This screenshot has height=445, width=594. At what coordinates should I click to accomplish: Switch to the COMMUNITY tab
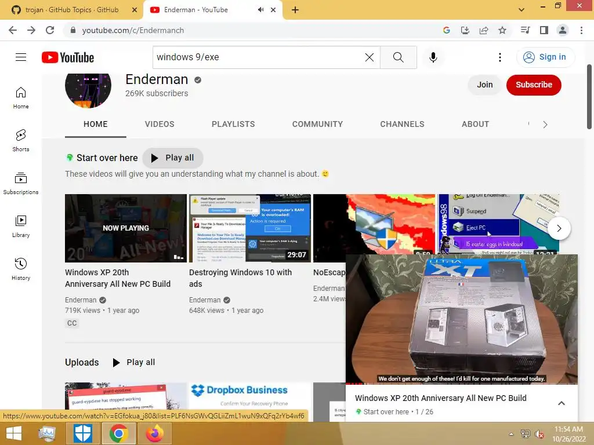tap(317, 125)
